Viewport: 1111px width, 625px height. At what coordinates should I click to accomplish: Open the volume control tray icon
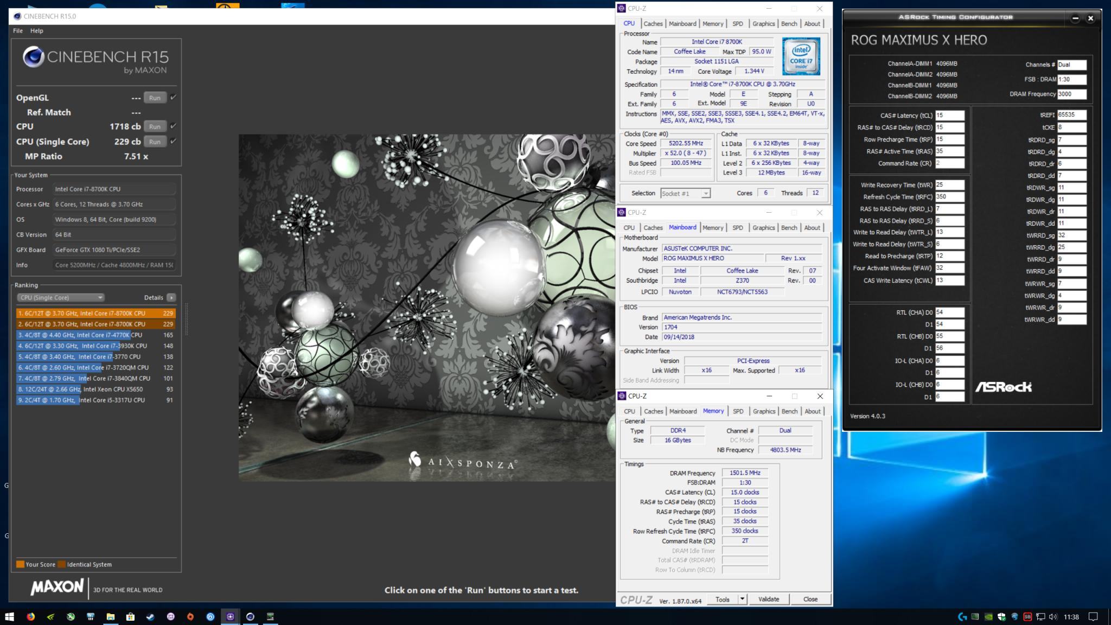[x=1053, y=617]
